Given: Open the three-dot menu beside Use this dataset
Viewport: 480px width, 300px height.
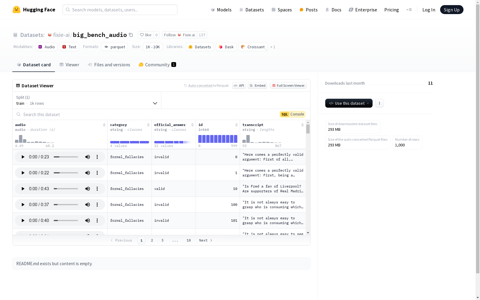Looking at the screenshot, I should (379, 103).
